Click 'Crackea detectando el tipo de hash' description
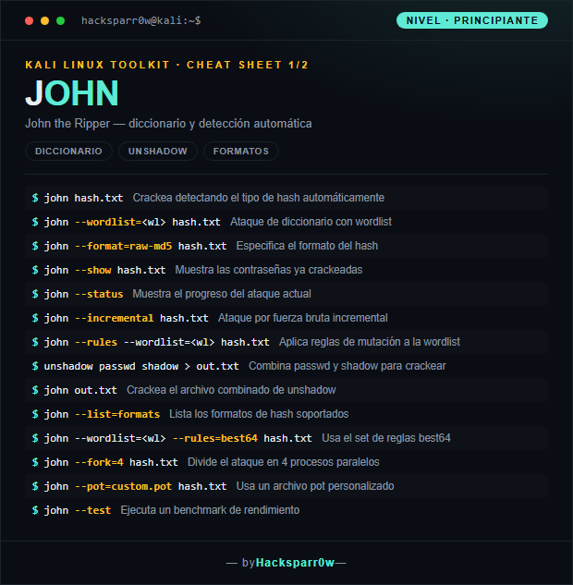Screen dimensions: 573x585 pyautogui.click(x=258, y=198)
